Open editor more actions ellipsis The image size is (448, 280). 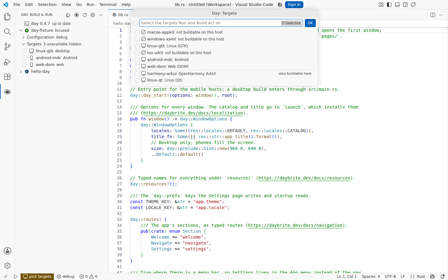click(x=441, y=15)
